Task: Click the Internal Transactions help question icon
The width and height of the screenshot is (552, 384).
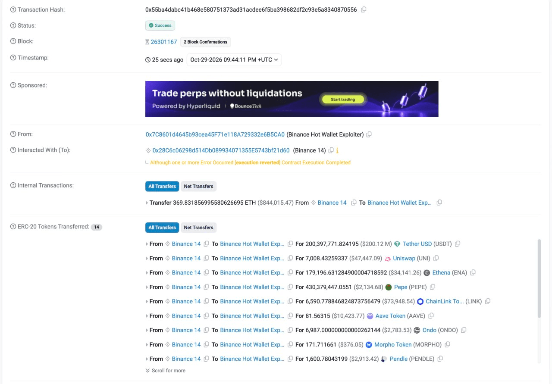Action: point(13,185)
